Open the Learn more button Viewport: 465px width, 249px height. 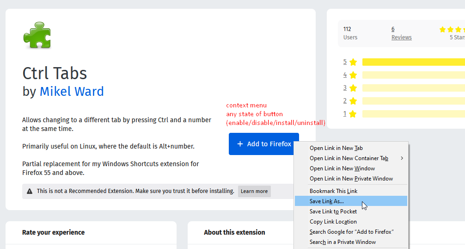point(254,192)
